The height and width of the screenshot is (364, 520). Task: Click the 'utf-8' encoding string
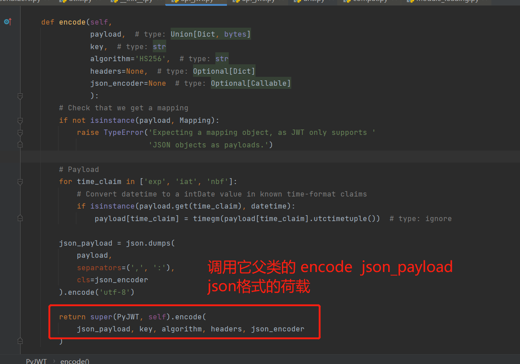(115, 293)
